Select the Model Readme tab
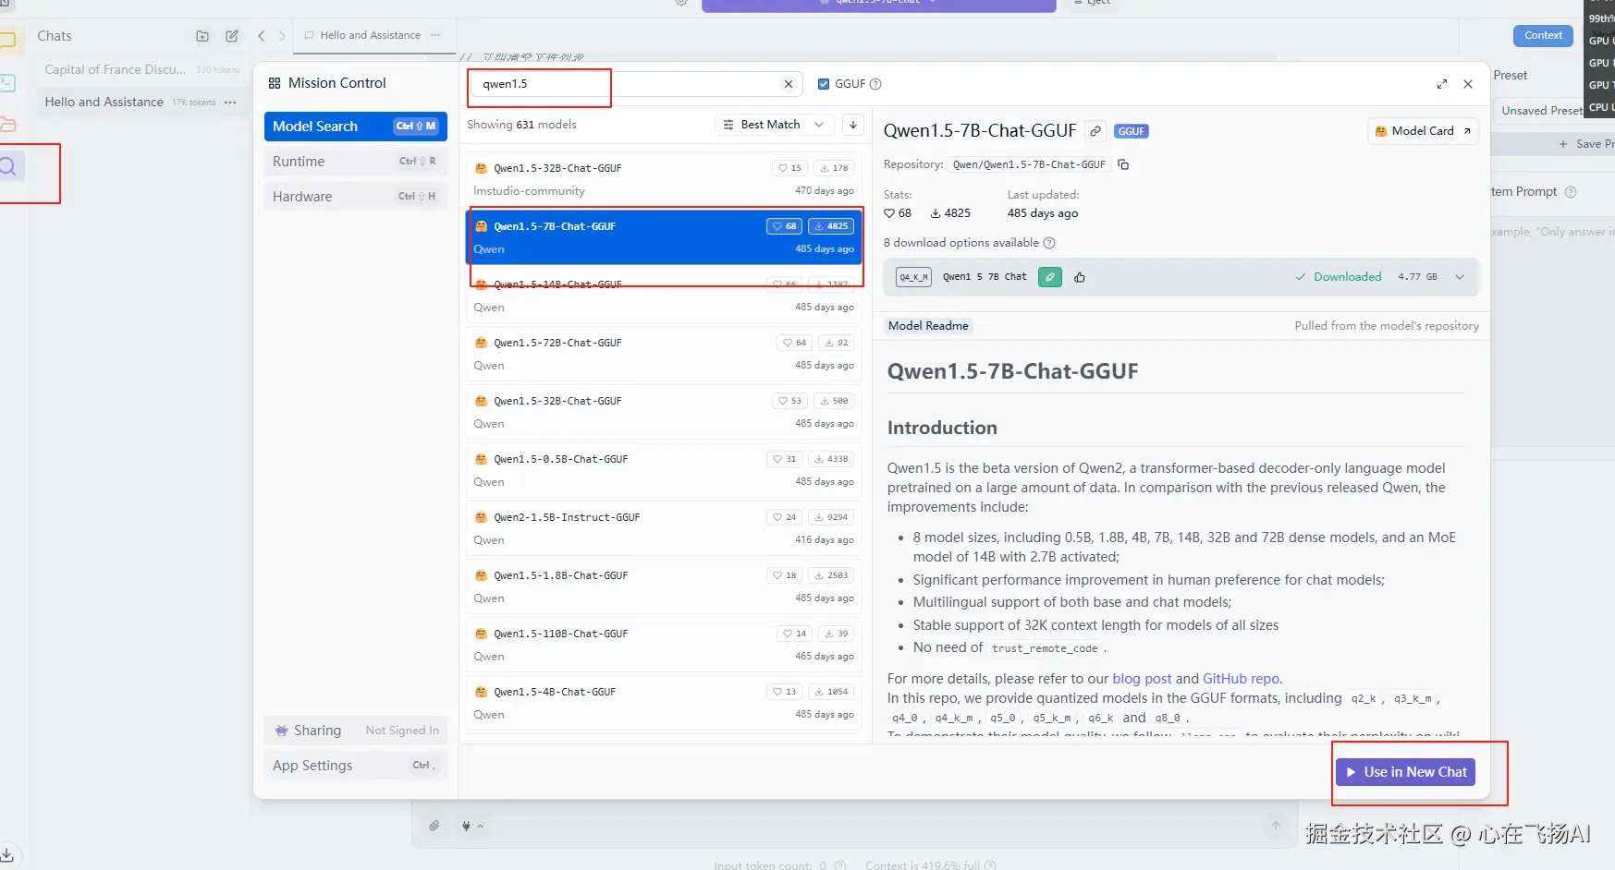Viewport: 1615px width, 870px height. (928, 326)
